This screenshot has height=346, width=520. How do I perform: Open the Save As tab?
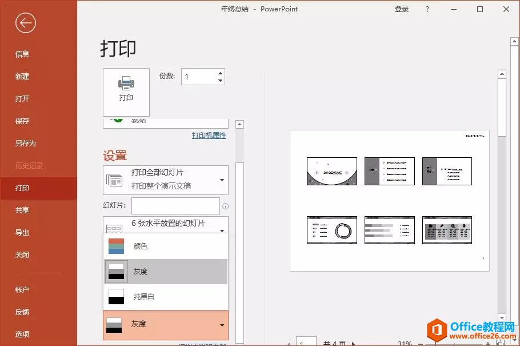coord(26,144)
